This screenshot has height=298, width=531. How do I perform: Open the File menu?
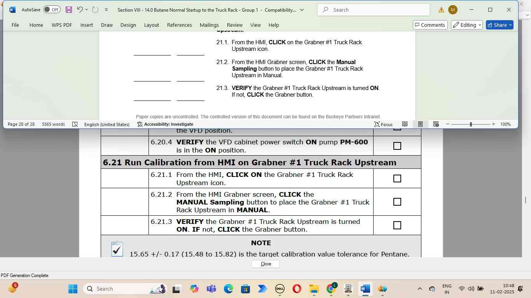pyautogui.click(x=15, y=25)
